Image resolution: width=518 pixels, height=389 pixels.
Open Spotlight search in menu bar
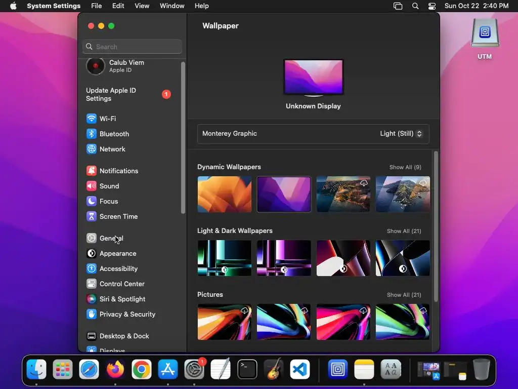(x=415, y=6)
